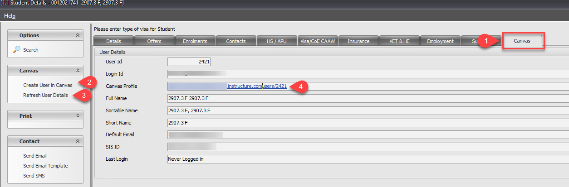Click Create User in Canvas

click(x=48, y=85)
